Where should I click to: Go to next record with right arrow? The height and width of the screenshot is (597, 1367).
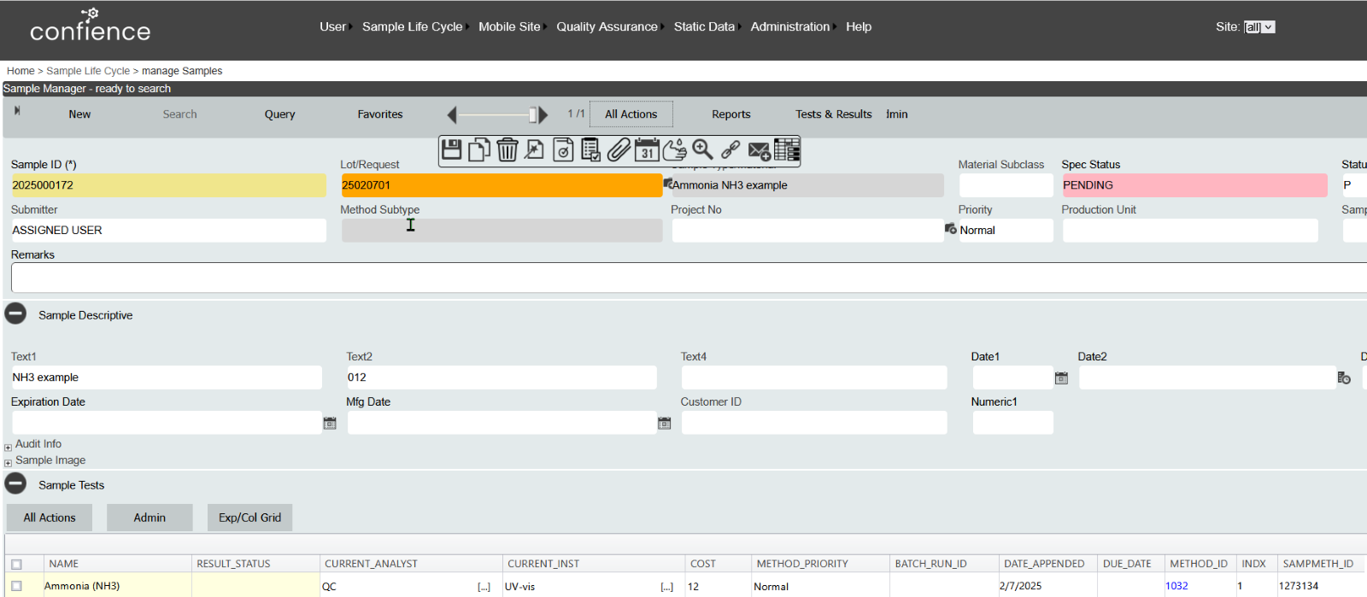pyautogui.click(x=543, y=114)
